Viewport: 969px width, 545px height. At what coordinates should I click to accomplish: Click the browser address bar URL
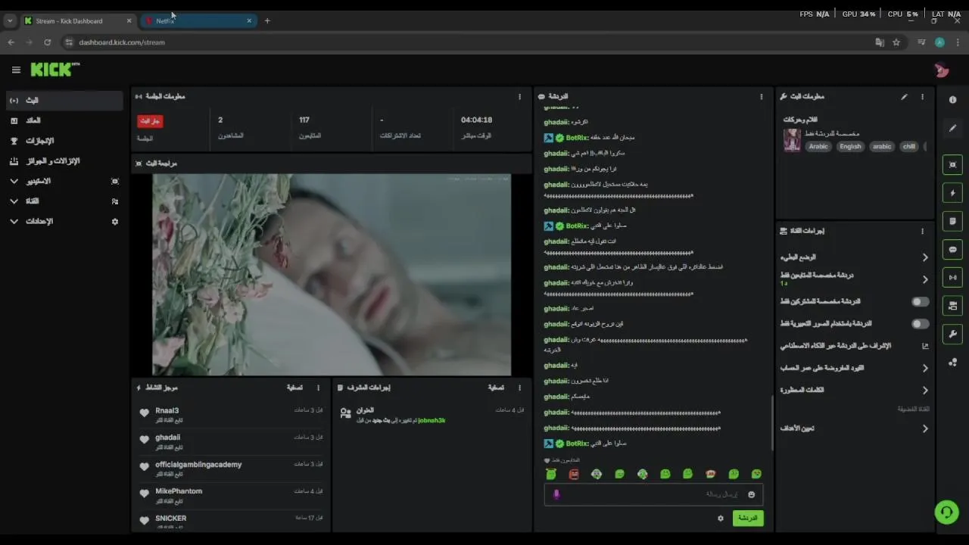pos(122,42)
